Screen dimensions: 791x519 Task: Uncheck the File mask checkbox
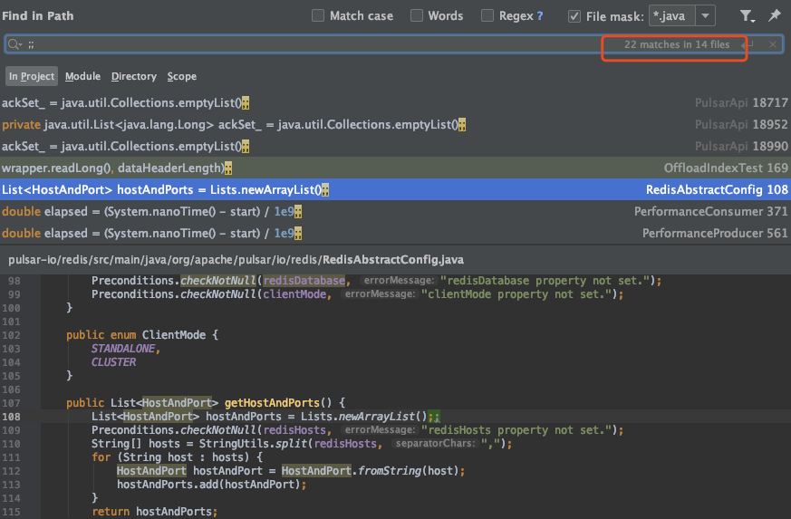[x=574, y=16]
